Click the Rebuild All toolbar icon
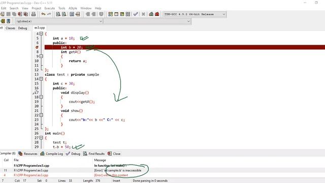The image size is (325, 183). [128, 14]
